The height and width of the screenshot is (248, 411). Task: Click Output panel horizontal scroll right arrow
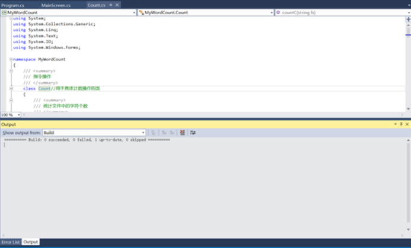[402, 236]
